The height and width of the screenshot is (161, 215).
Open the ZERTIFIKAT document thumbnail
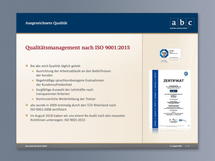(x=170, y=100)
